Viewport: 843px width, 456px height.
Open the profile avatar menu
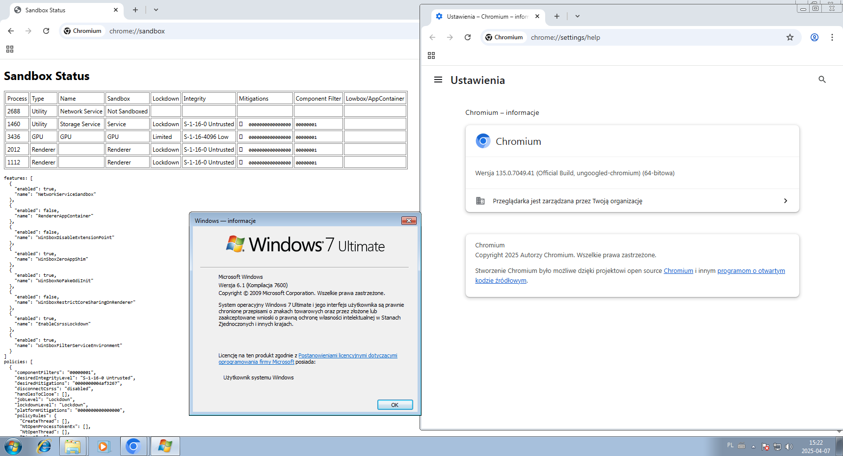pyautogui.click(x=815, y=37)
